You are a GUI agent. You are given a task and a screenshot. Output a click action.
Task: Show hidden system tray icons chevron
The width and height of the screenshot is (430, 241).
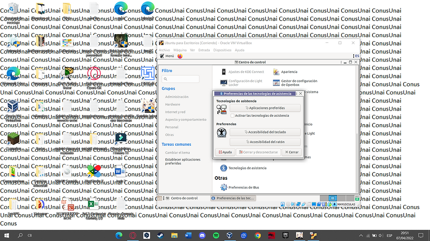coord(361,236)
